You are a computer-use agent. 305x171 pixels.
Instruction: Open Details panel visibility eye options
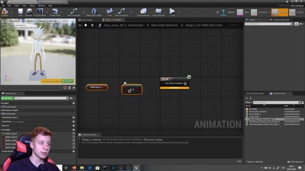pyautogui.click(x=301, y=24)
